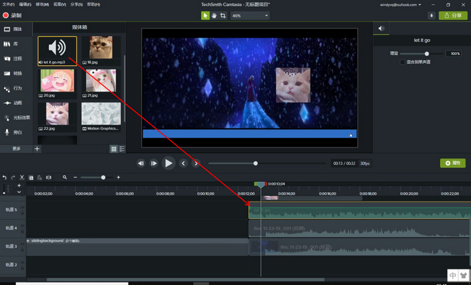The height and width of the screenshot is (285, 471).
Task: Click the playback scrubber handle
Action: pyautogui.click(x=255, y=163)
